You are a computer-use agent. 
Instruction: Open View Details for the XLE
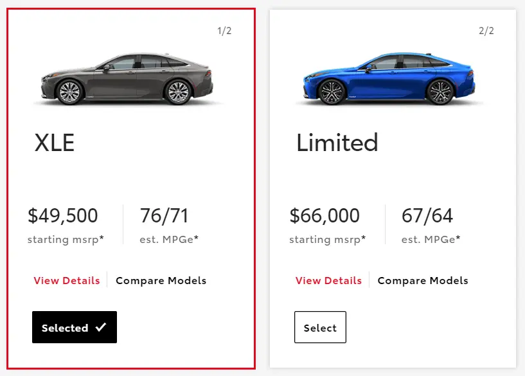tap(67, 280)
